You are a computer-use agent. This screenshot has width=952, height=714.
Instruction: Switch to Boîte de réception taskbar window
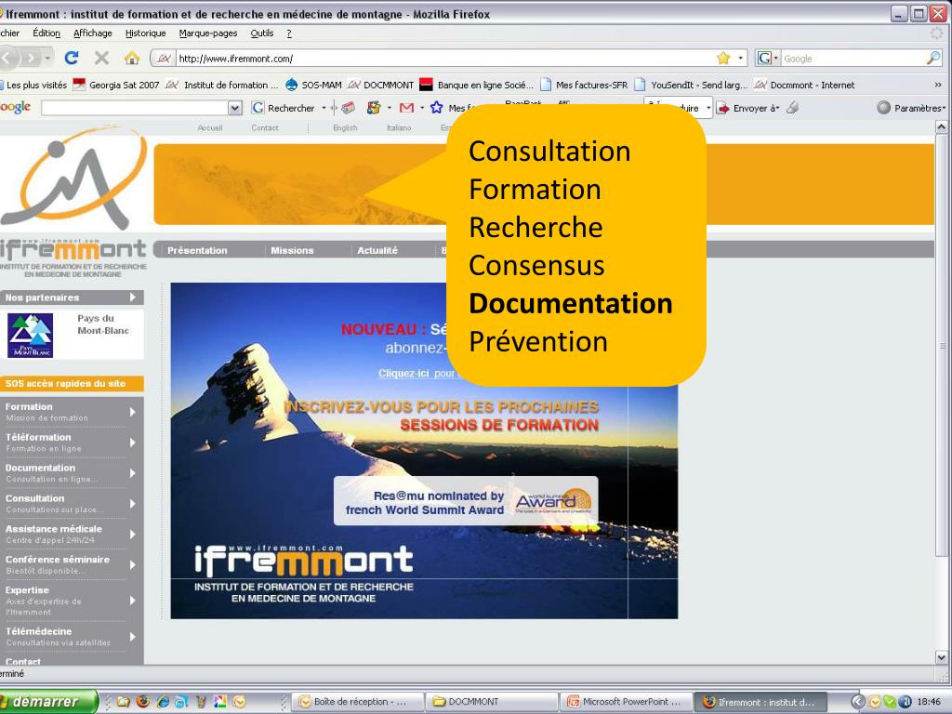[x=355, y=702]
